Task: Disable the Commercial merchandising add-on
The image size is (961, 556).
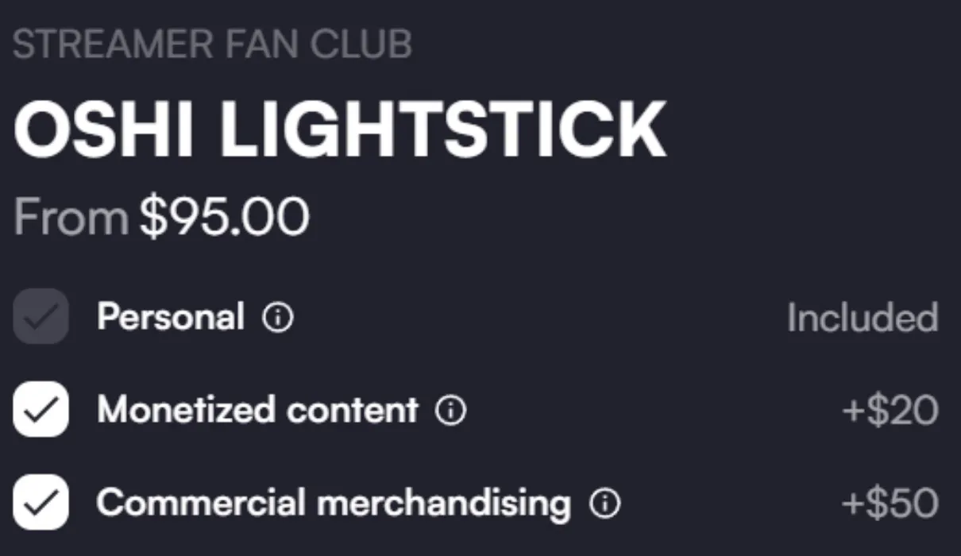Action: [41, 502]
